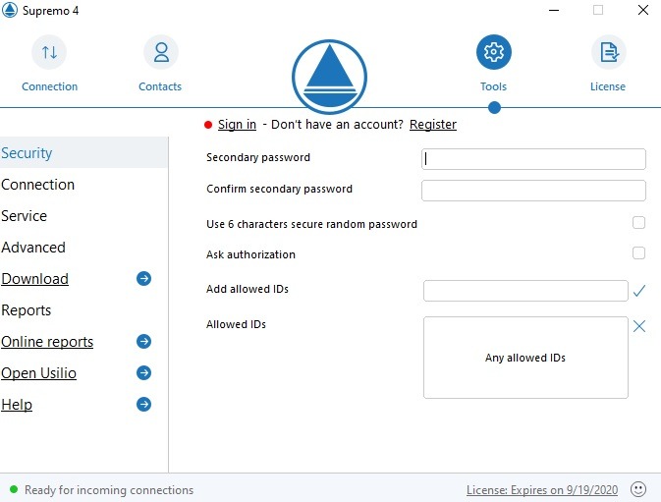The height and width of the screenshot is (502, 661).
Task: Select Advanced in the sidebar
Action: point(83,247)
